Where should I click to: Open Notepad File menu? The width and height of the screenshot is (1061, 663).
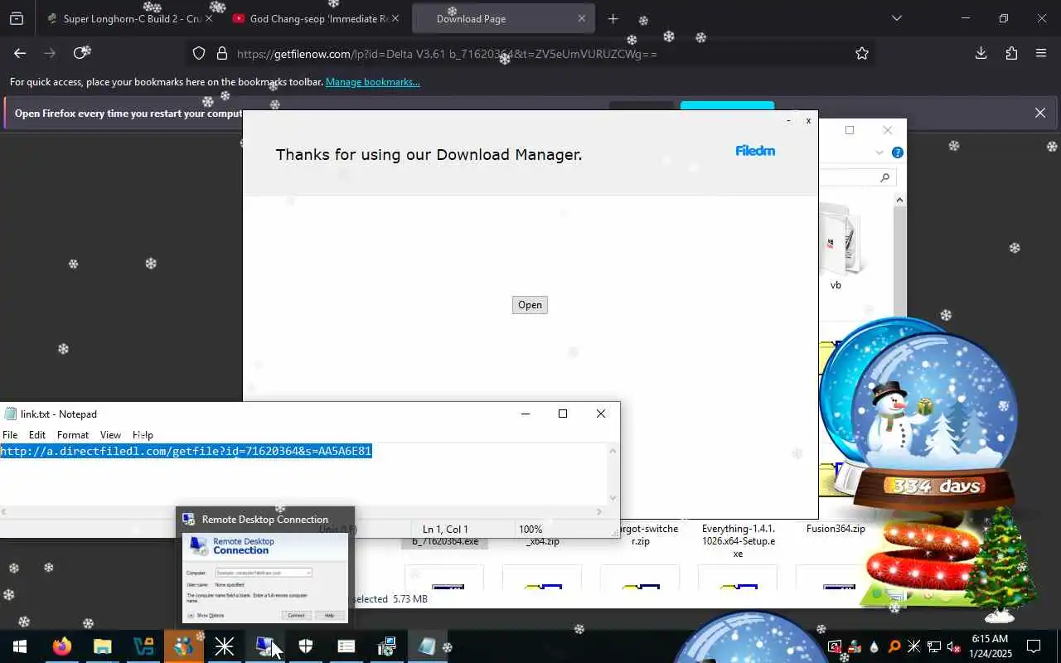10,434
